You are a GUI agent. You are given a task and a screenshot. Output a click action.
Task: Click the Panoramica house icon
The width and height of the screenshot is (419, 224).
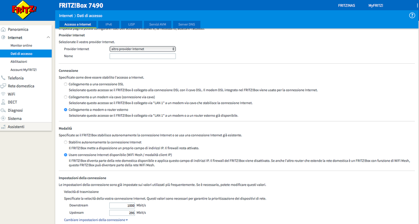(3, 29)
